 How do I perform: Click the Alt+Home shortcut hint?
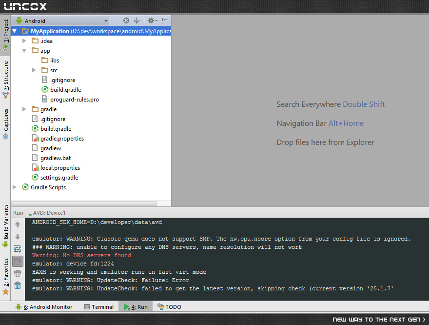(x=346, y=123)
